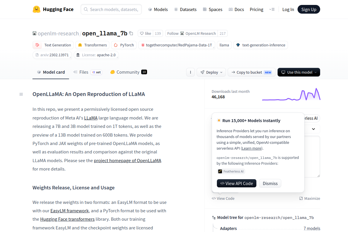348x232 pixels.
Task: Open Hugging Face transformers link
Action: [x=67, y=219]
